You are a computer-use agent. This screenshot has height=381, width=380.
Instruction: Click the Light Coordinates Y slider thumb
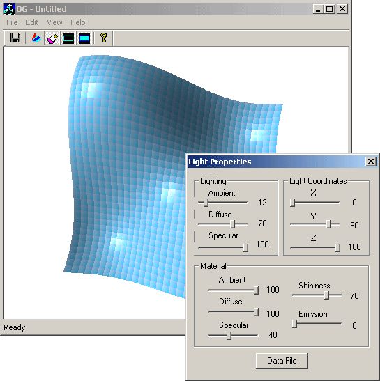click(328, 224)
